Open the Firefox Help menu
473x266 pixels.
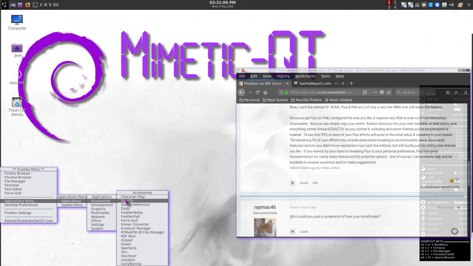coord(340,76)
